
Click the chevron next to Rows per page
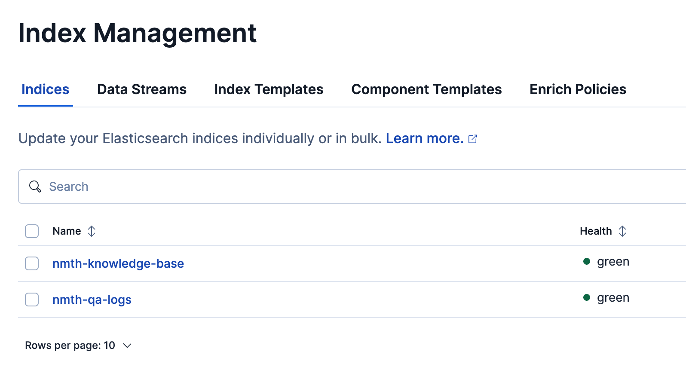[x=127, y=346]
